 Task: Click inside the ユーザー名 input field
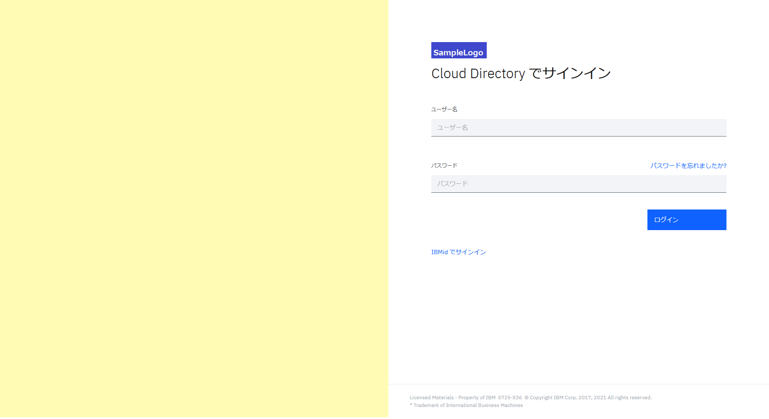pyautogui.click(x=578, y=128)
